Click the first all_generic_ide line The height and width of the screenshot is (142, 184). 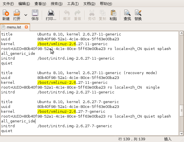pyautogui.click(x=18, y=54)
